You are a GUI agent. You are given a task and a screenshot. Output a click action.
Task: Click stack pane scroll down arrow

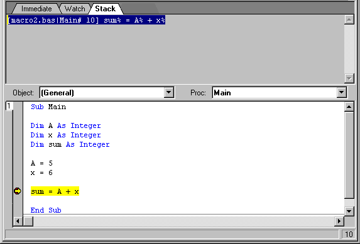(x=349, y=78)
